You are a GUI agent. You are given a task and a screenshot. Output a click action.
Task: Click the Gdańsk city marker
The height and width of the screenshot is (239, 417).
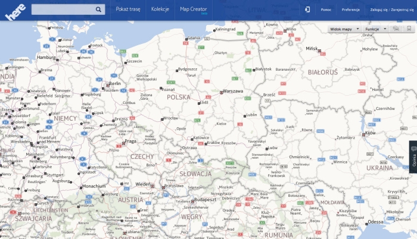186,39
